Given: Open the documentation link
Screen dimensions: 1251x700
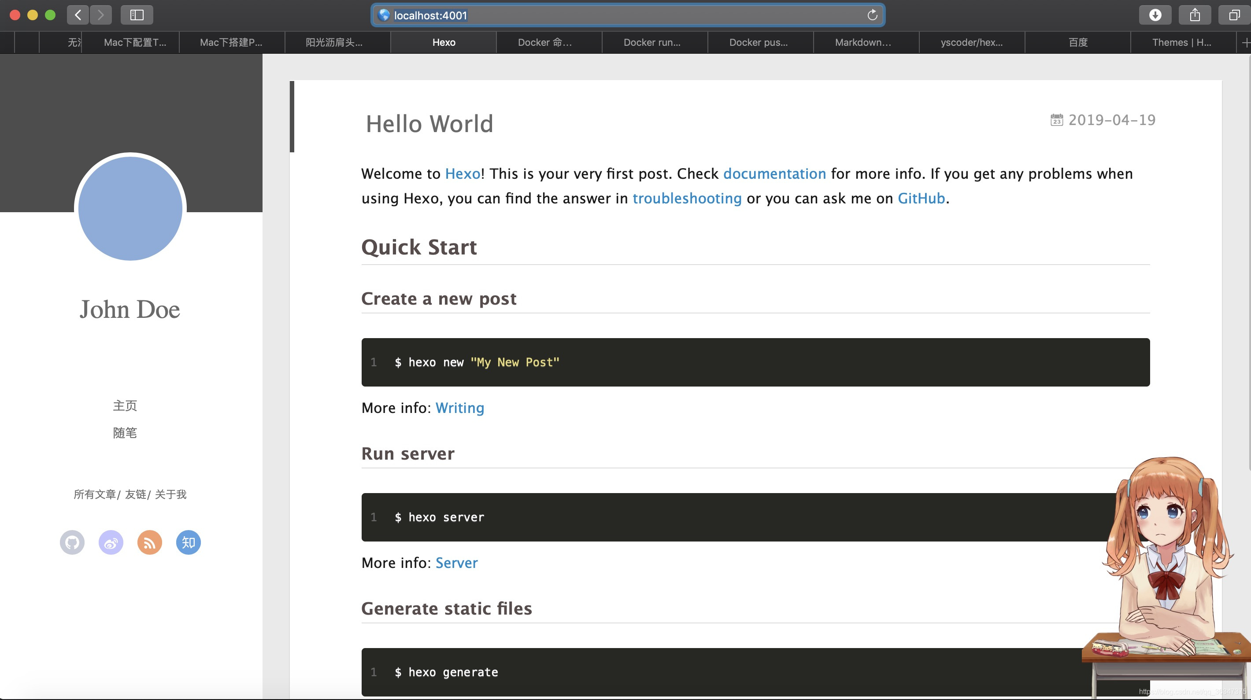Looking at the screenshot, I should pyautogui.click(x=774, y=174).
